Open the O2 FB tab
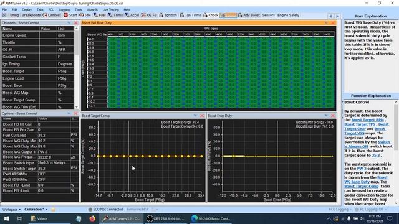Screen dimensions: 399x224 pyautogui.click(x=149, y=15)
